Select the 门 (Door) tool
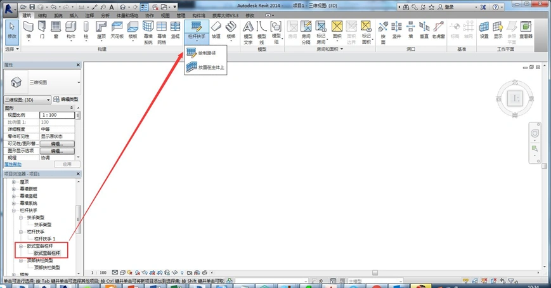 42,30
